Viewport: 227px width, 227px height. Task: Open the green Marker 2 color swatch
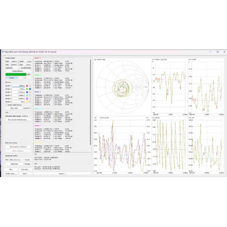pyautogui.click(x=27, y=89)
